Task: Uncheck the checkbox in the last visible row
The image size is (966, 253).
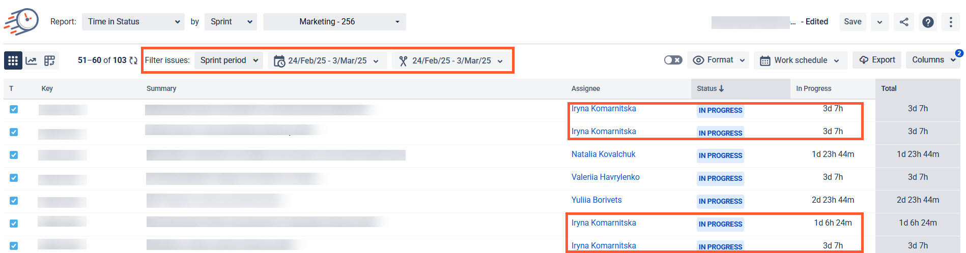Action: click(x=14, y=246)
